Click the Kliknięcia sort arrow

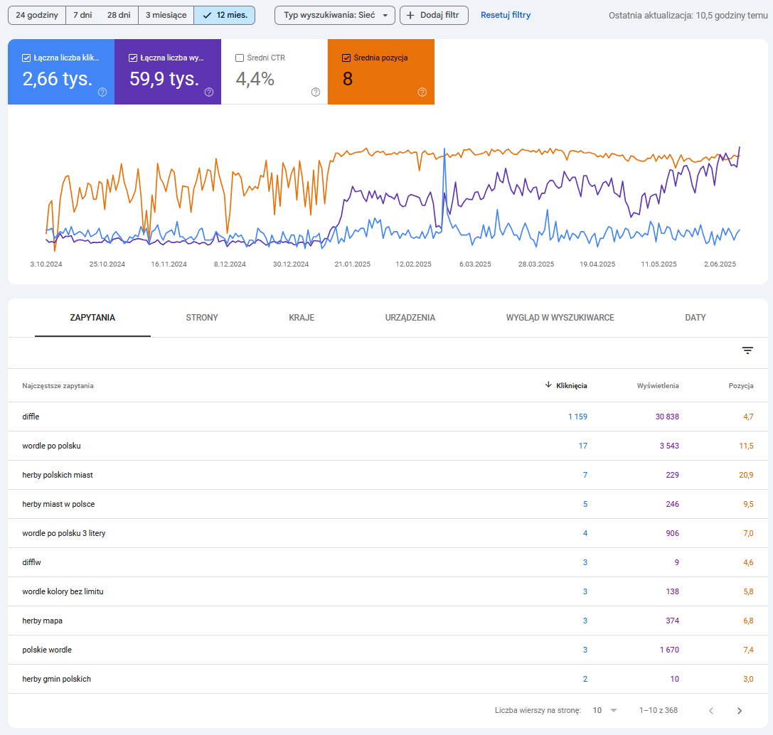pyautogui.click(x=548, y=385)
